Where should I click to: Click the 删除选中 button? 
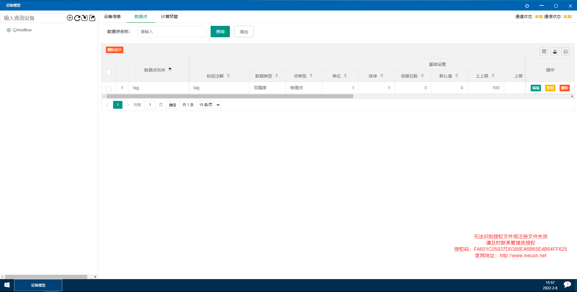115,50
